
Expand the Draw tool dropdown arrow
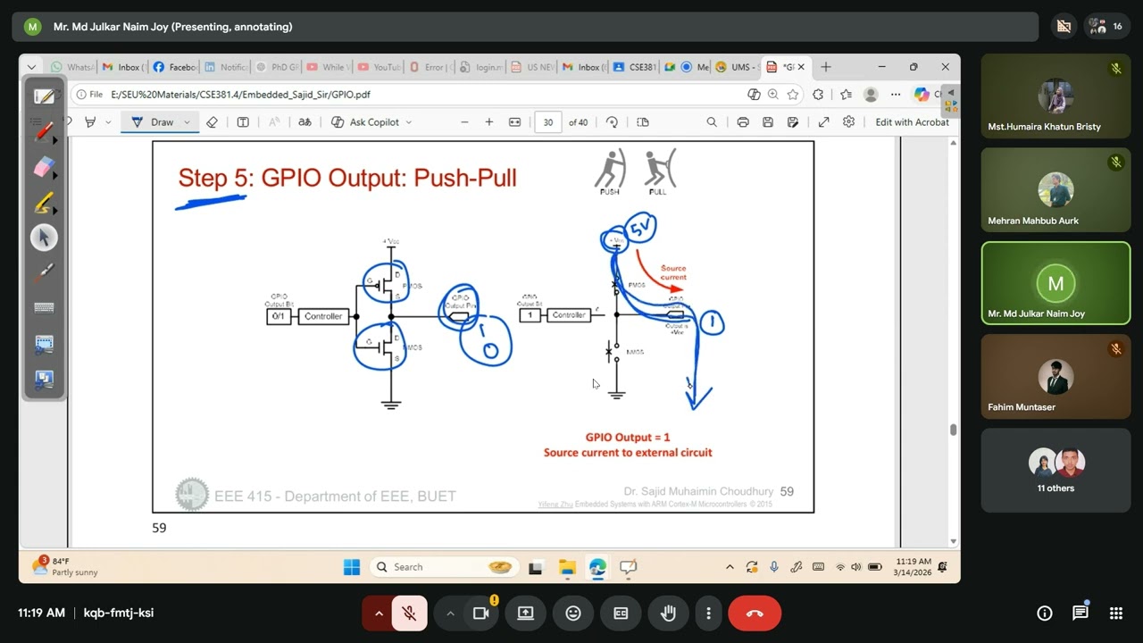coord(187,122)
